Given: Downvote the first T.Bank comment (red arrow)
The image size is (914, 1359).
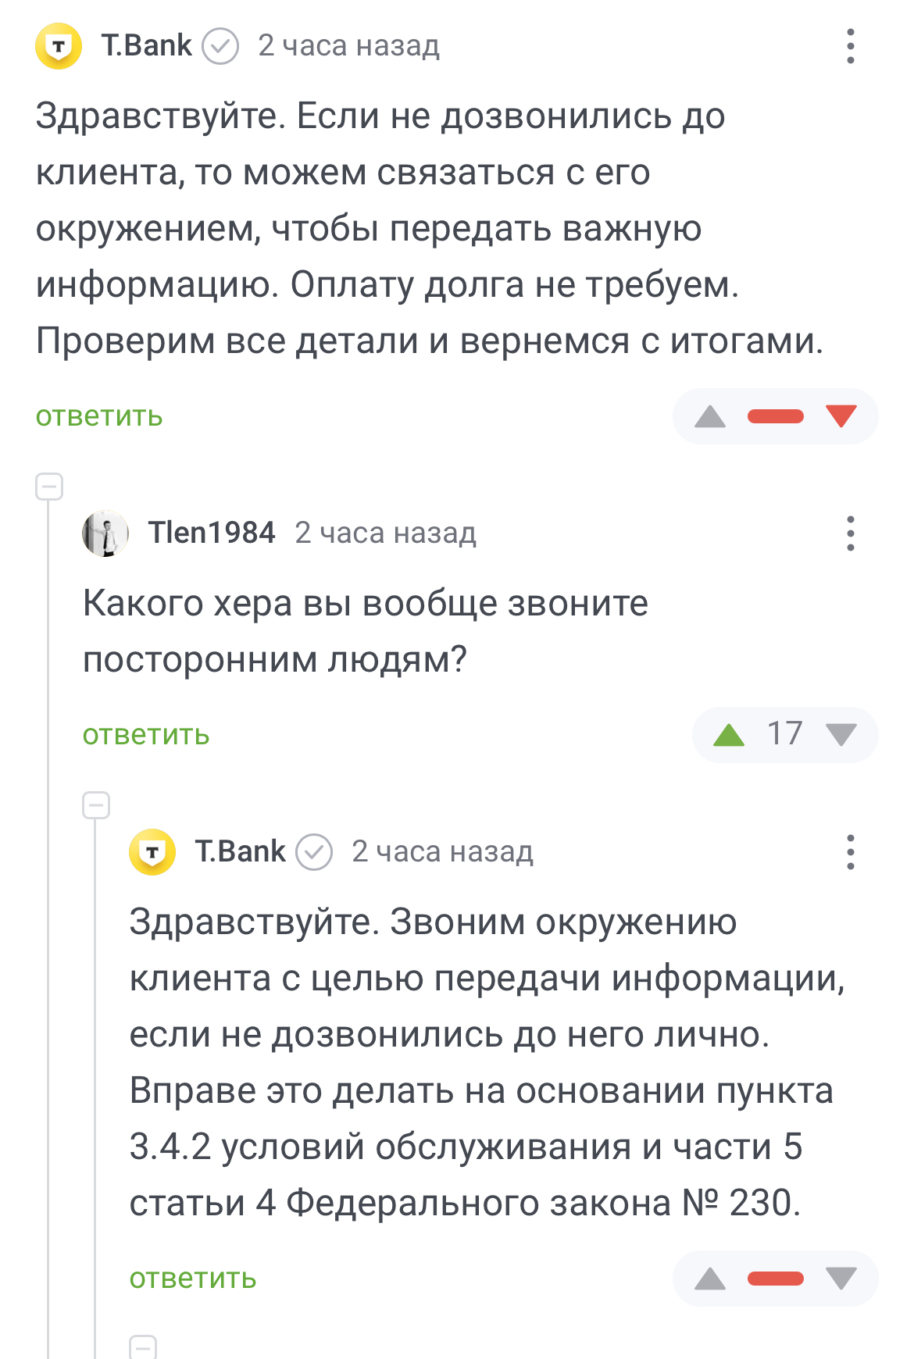Looking at the screenshot, I should 841,416.
